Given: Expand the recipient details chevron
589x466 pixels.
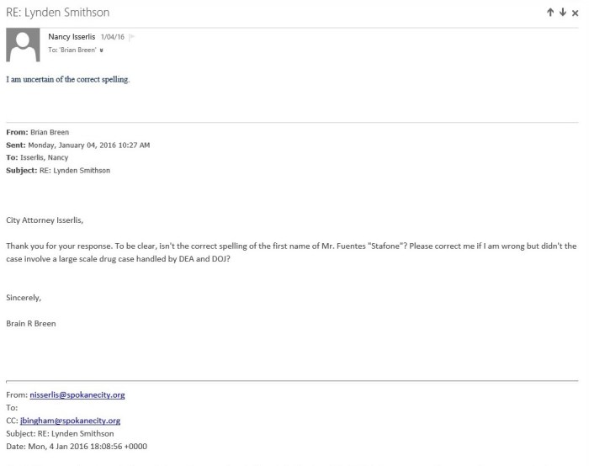Looking at the screenshot, I should pyautogui.click(x=102, y=50).
